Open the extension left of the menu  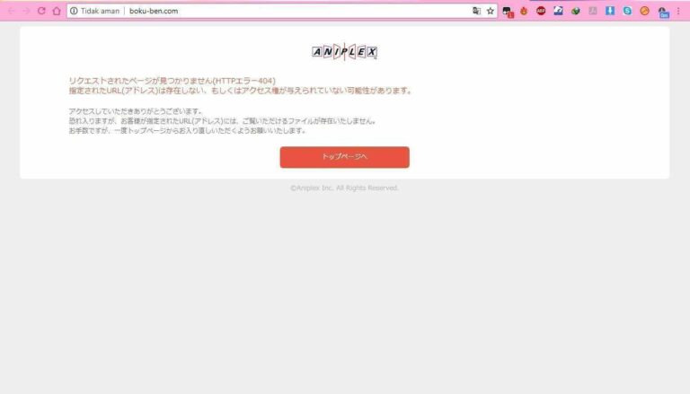pos(663,12)
